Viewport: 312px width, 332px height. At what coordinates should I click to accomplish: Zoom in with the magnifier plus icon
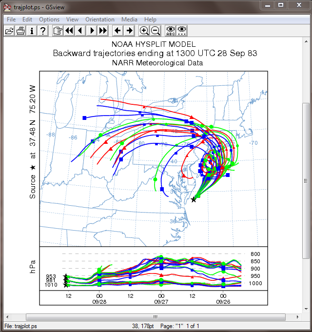tap(144, 31)
